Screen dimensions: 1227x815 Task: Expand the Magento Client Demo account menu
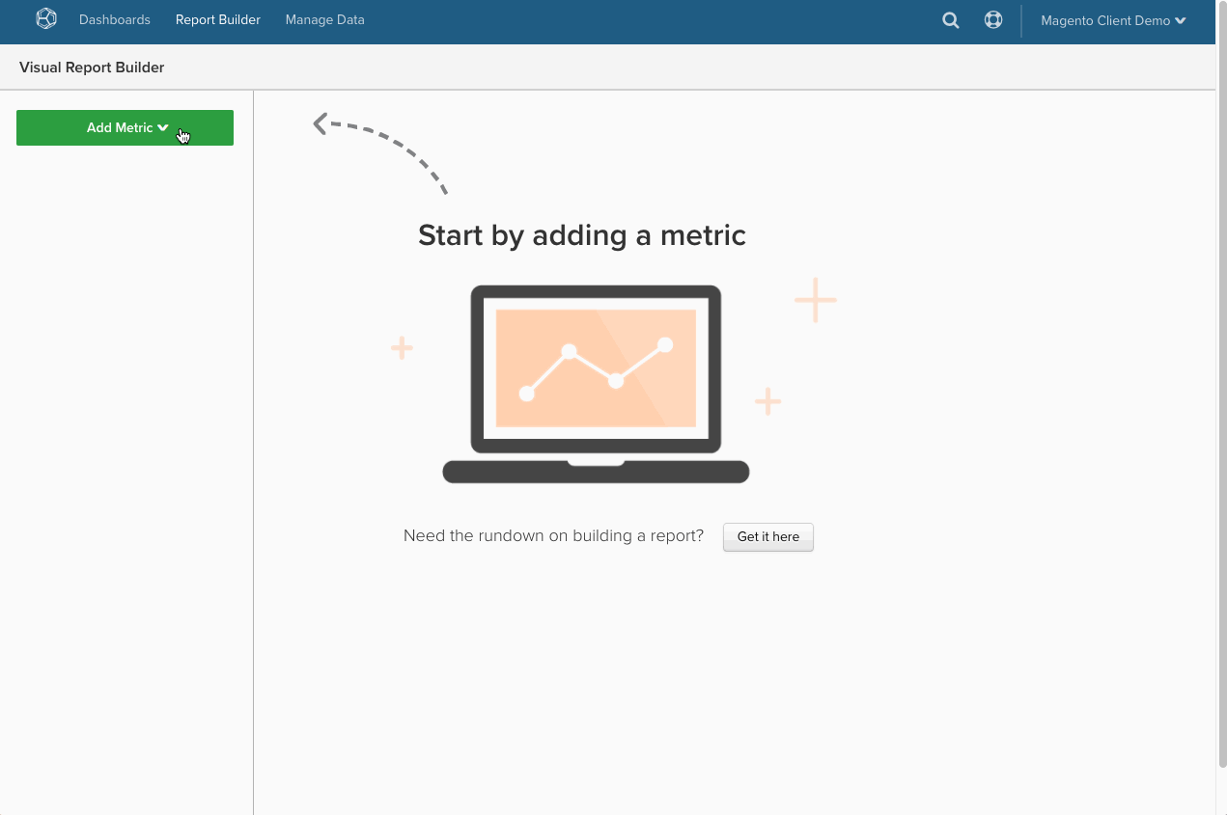point(1112,19)
